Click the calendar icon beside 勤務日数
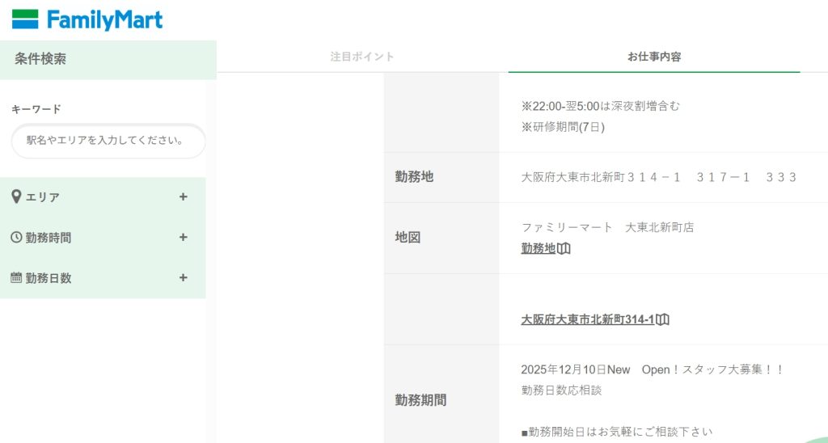The width and height of the screenshot is (828, 443). tap(16, 278)
